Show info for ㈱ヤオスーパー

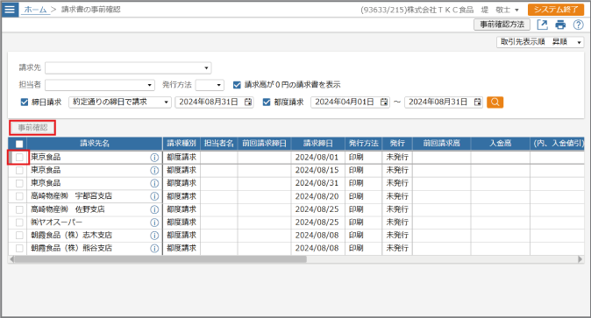click(154, 223)
